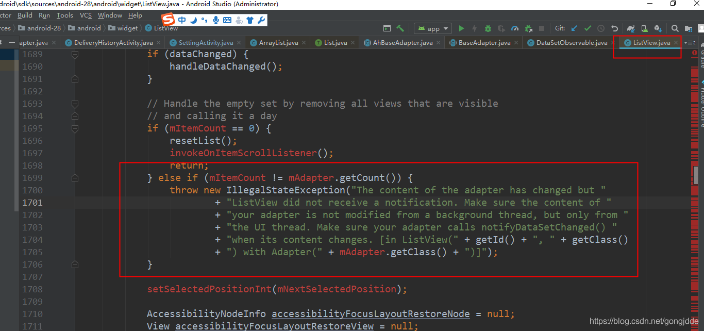
Task: Close the ArrayList.java tab
Action: (304, 42)
